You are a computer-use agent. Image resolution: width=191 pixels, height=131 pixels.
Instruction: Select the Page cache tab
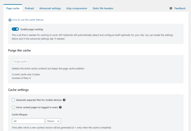click(13, 8)
